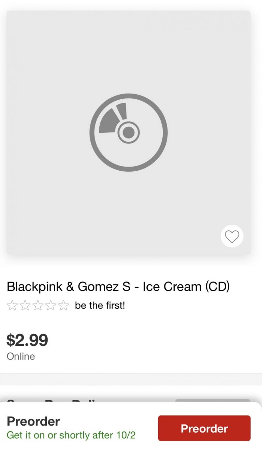Click the "Online" label under the price

pos(21,356)
